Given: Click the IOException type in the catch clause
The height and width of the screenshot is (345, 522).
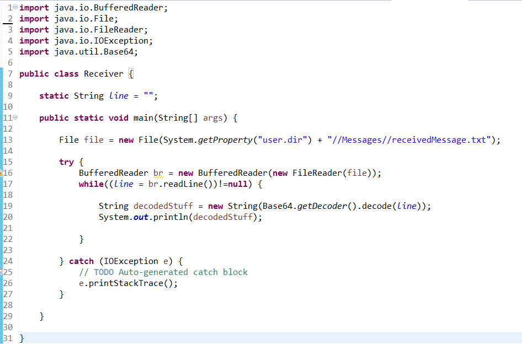Looking at the screenshot, I should pos(131,261).
